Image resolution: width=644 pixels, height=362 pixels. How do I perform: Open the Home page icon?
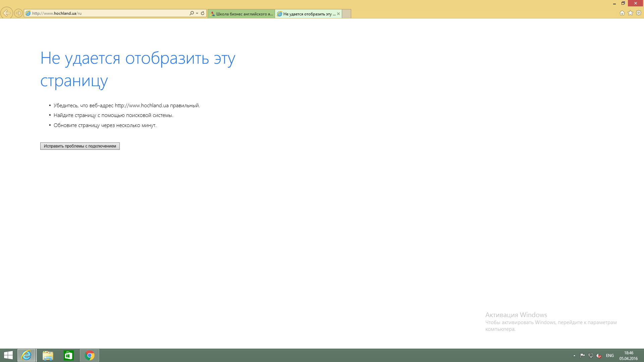(622, 13)
